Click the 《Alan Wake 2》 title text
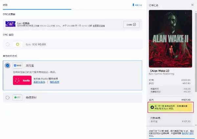 (160, 71)
